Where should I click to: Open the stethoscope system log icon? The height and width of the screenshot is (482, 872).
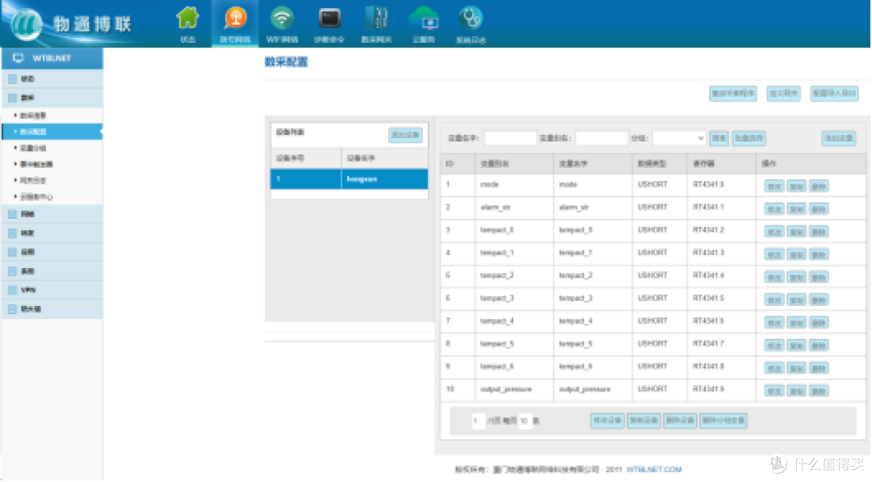pyautogui.click(x=471, y=19)
